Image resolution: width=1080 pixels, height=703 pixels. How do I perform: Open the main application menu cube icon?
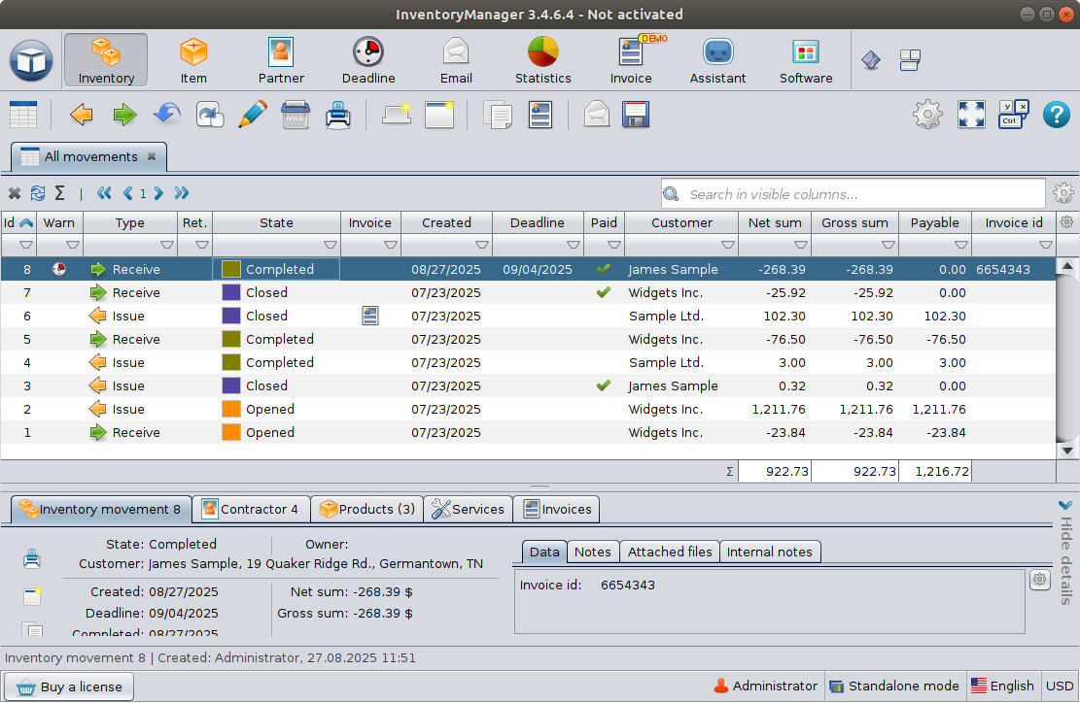pos(31,60)
